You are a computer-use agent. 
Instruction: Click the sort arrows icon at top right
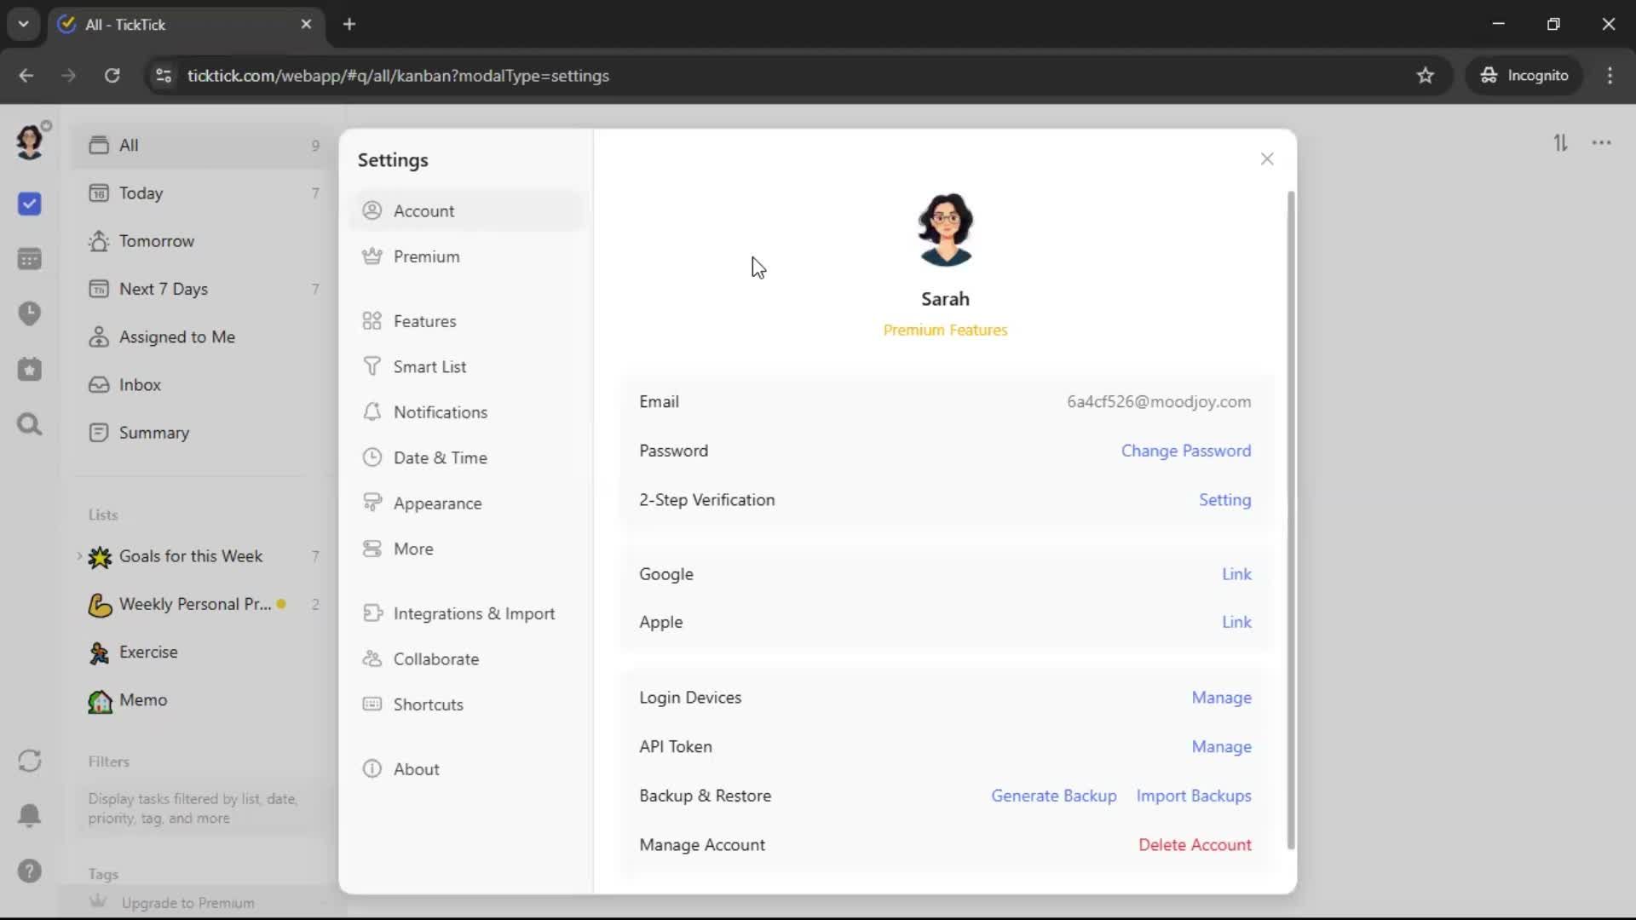click(x=1560, y=143)
